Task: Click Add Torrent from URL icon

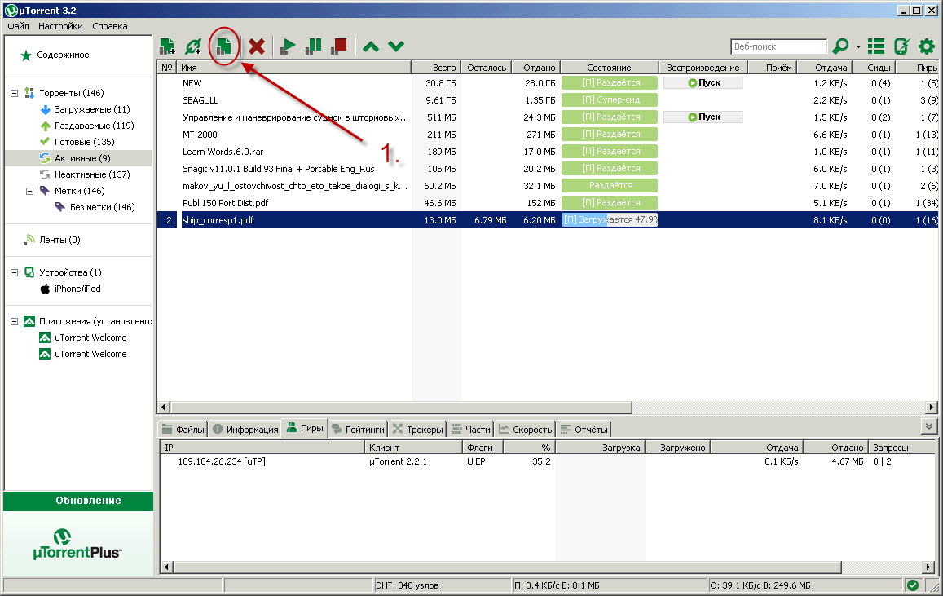Action: (x=193, y=46)
